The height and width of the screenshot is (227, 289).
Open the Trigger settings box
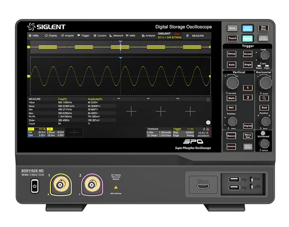[x=183, y=132]
